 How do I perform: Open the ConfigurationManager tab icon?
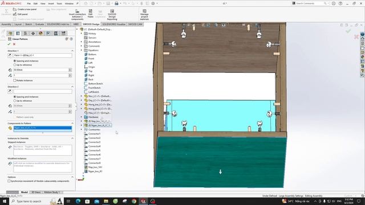(x=25, y=34)
